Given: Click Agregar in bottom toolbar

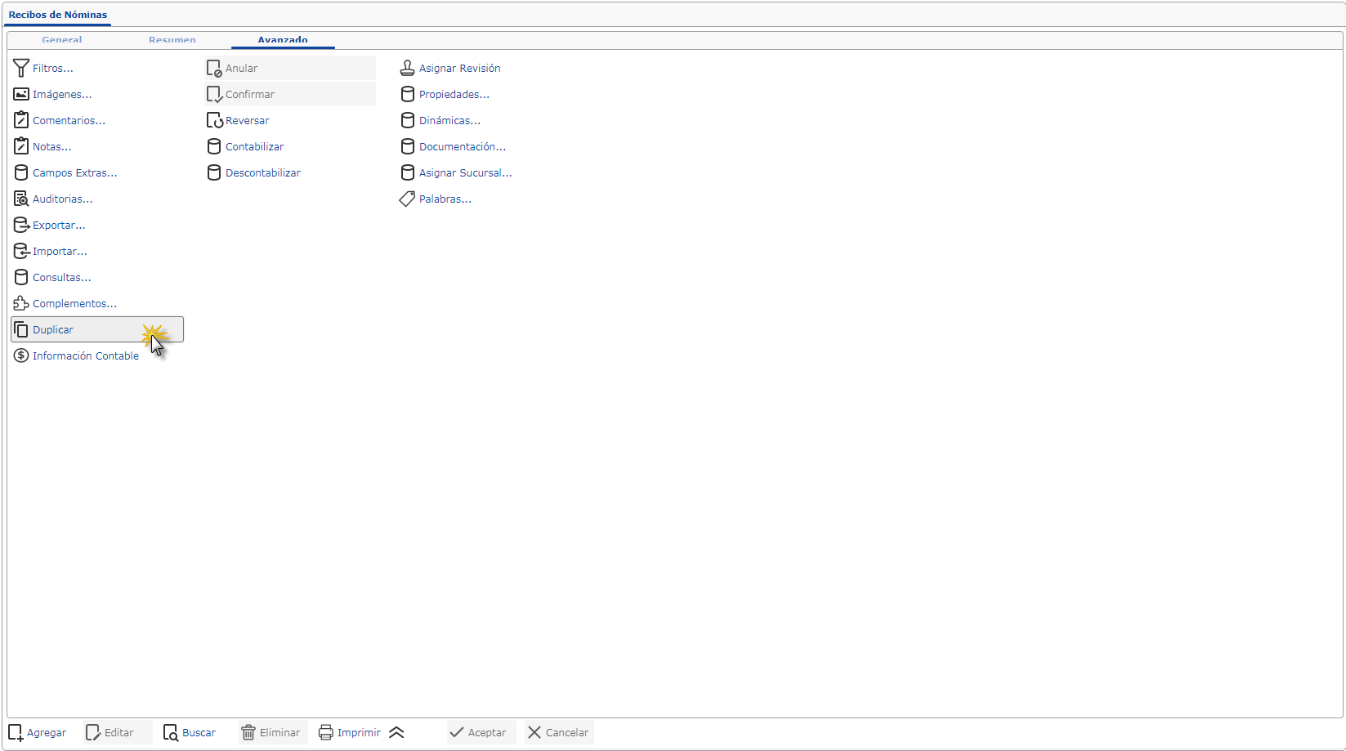Looking at the screenshot, I should 38,733.
